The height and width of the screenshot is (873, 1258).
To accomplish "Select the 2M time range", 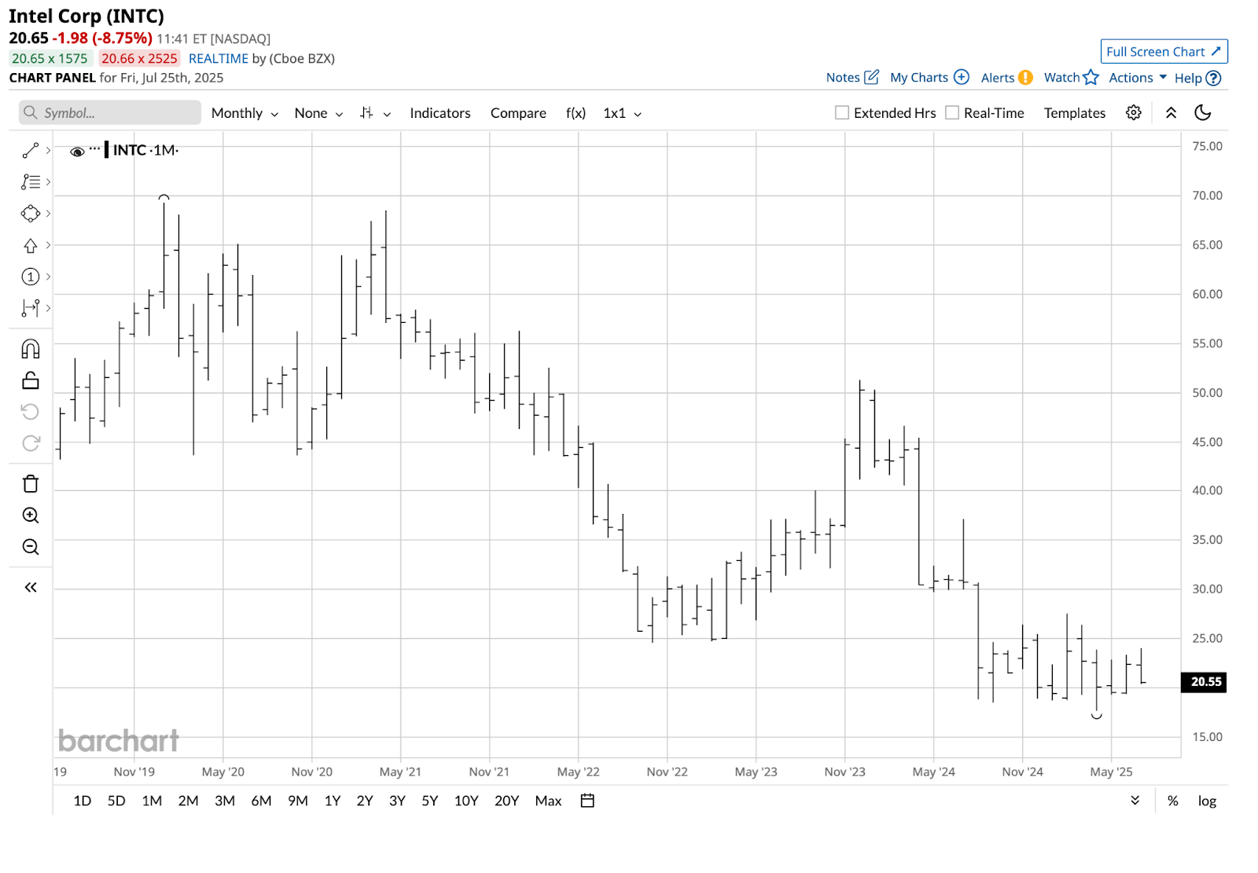I will pos(188,801).
